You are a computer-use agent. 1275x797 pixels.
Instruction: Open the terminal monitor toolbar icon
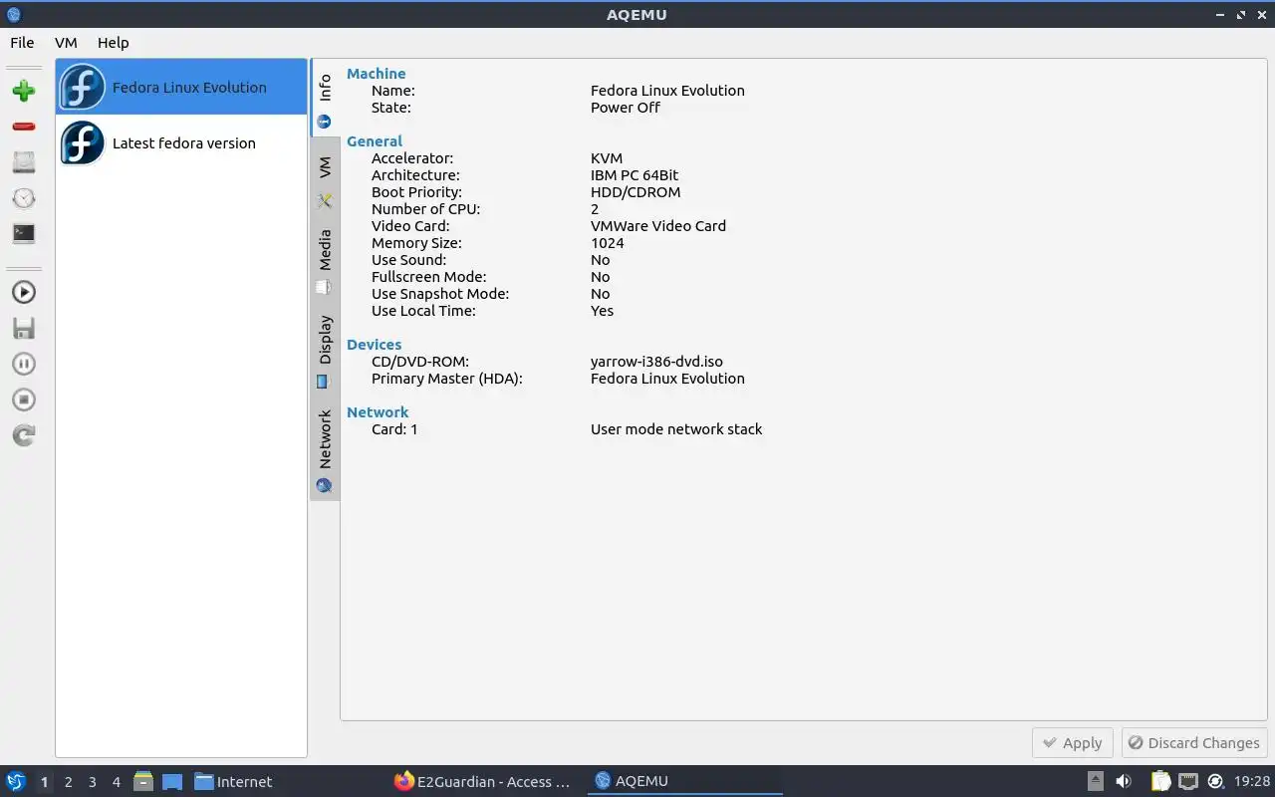coord(24,234)
